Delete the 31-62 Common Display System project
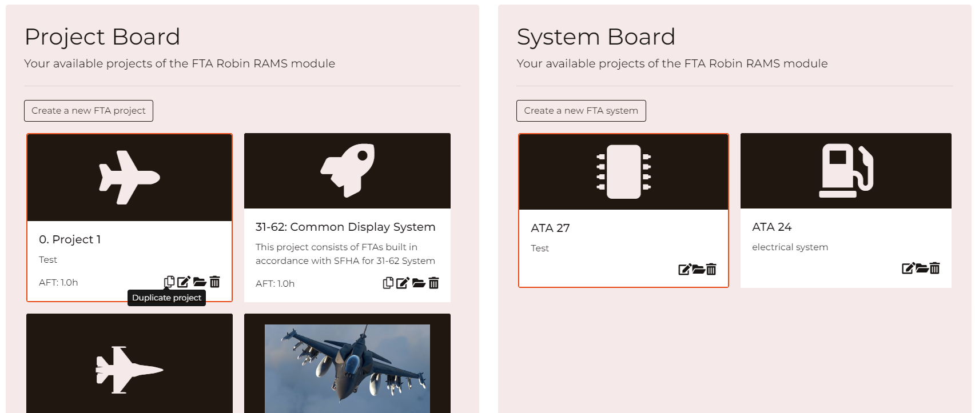The image size is (975, 413). point(434,283)
